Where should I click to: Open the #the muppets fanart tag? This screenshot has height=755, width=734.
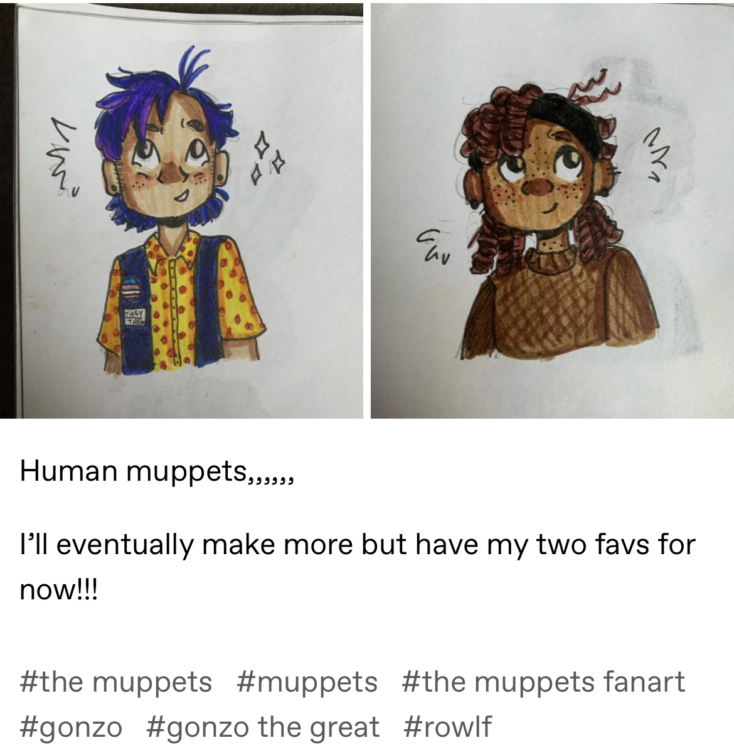pyautogui.click(x=543, y=682)
